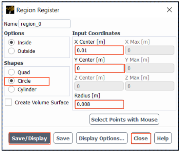The height and width of the screenshot is (152, 182).
Task: Open Display Options dialog
Action: pos(102,138)
